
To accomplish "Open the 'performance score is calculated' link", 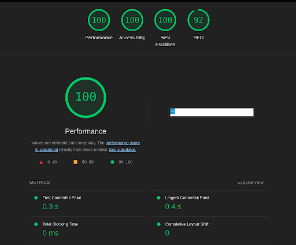I will pos(87,146).
